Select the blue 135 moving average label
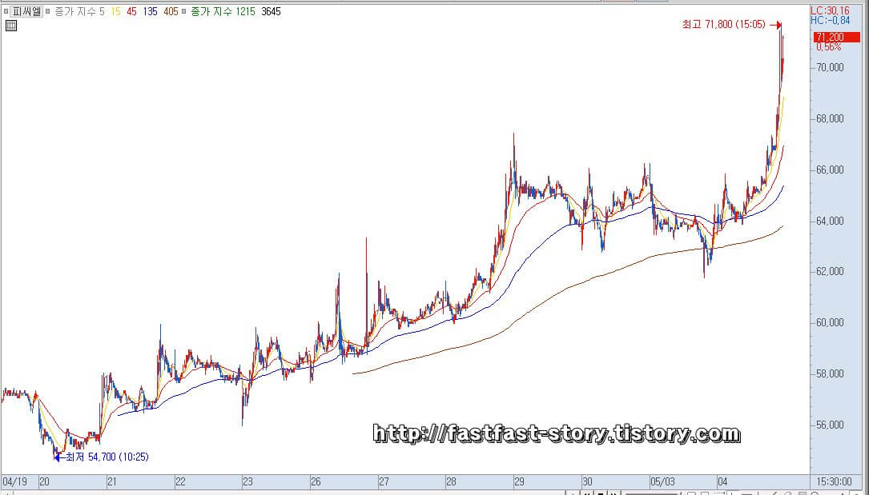Viewport: 869px width, 495px height. click(151, 11)
